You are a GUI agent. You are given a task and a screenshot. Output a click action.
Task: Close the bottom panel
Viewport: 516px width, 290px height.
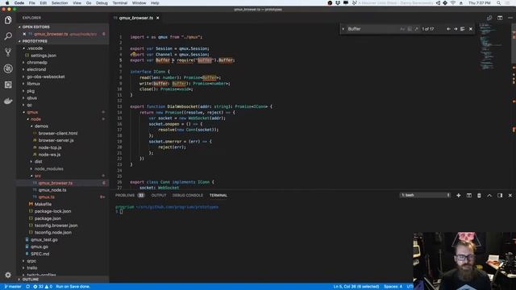pos(510,195)
